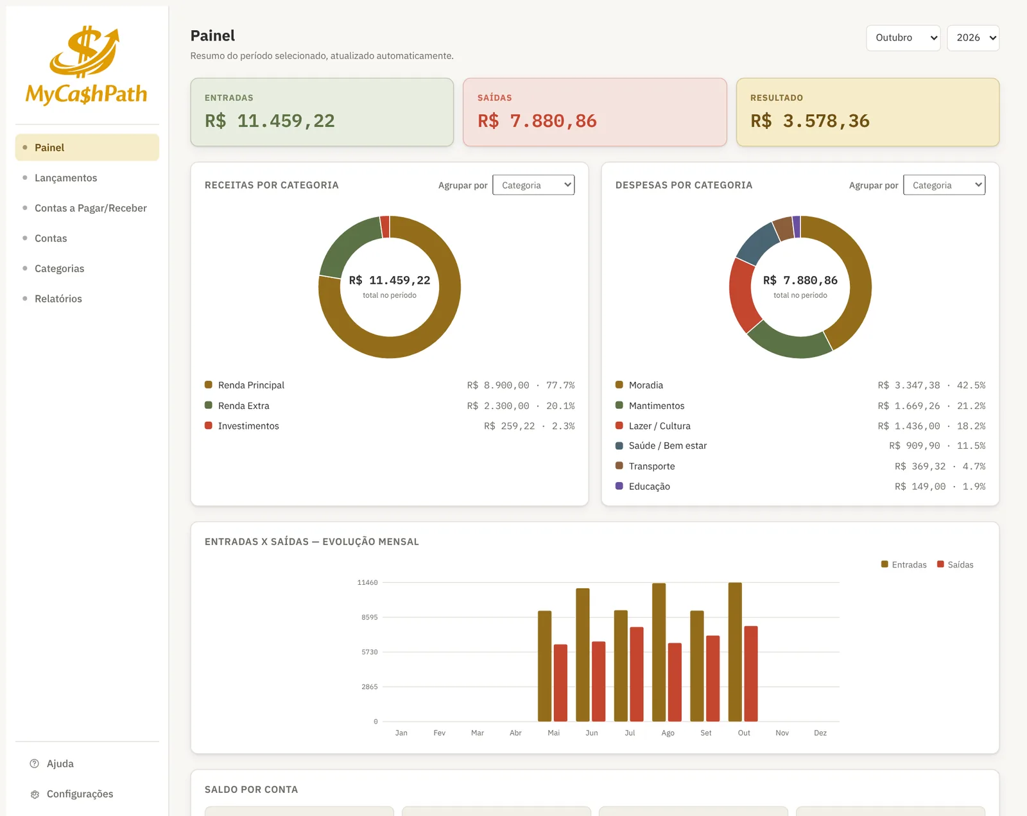Go to the Painel menu item

pyautogui.click(x=87, y=148)
